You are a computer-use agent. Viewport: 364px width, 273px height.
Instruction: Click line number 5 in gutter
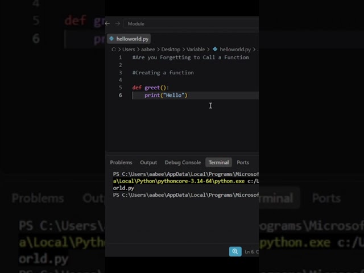tap(120, 88)
